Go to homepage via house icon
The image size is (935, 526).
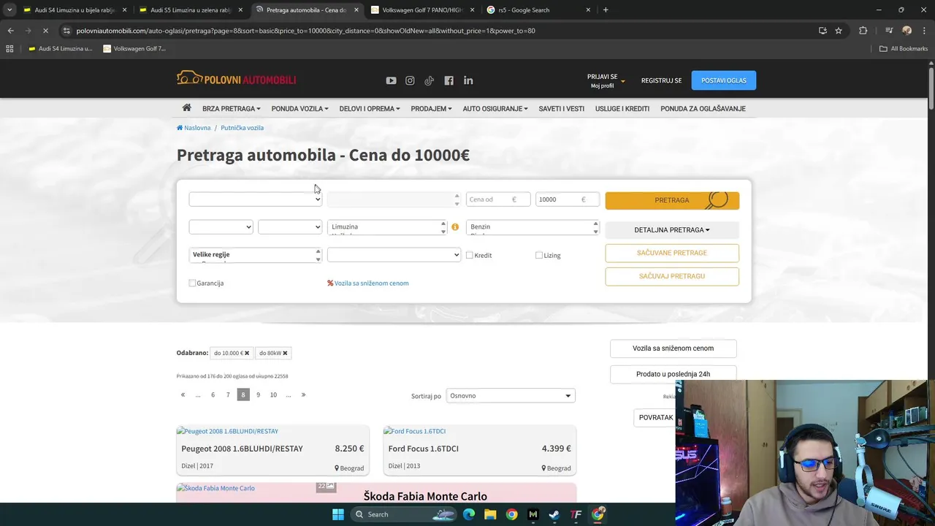(x=186, y=107)
